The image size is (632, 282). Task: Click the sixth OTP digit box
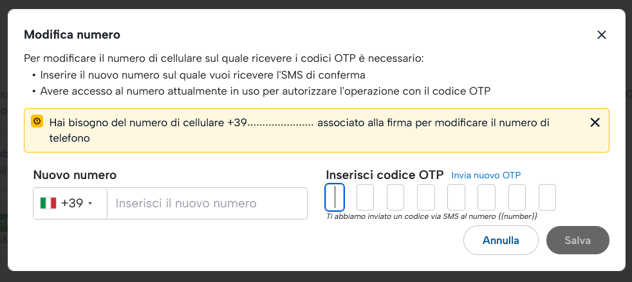tap(487, 198)
